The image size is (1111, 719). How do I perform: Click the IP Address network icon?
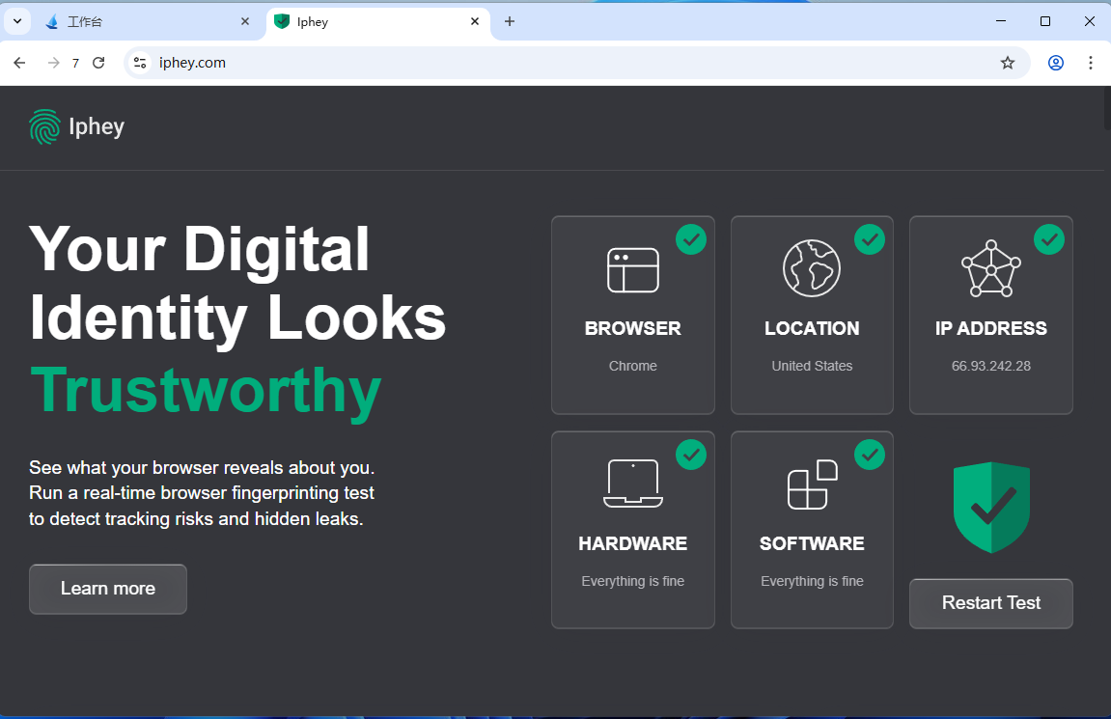tap(990, 268)
